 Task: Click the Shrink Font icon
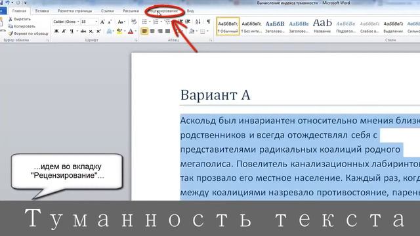click(110, 22)
